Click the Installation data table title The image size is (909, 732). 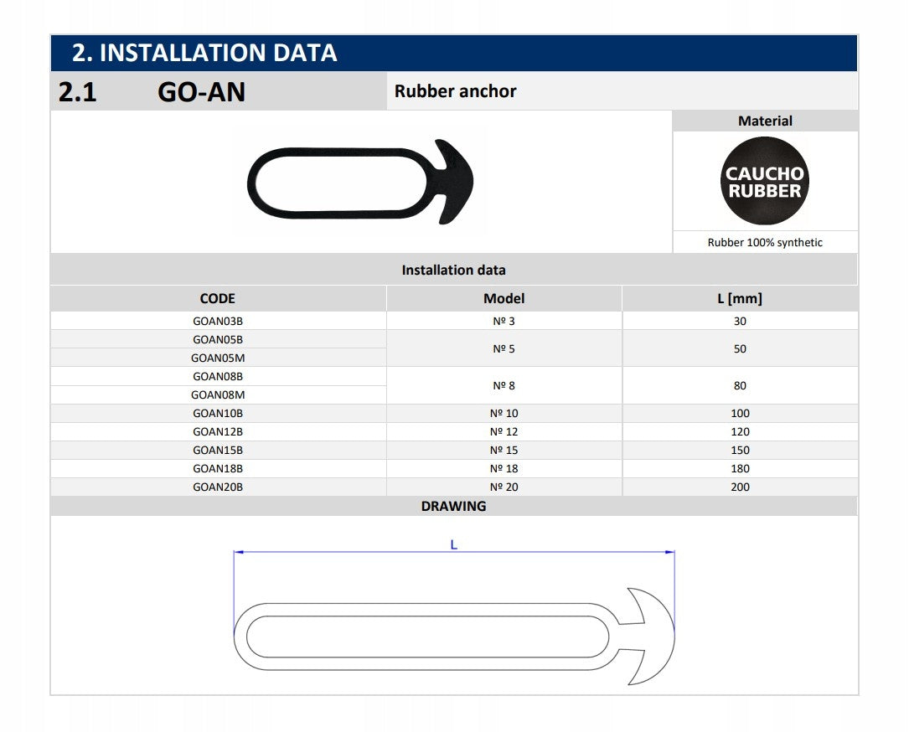[454, 270]
